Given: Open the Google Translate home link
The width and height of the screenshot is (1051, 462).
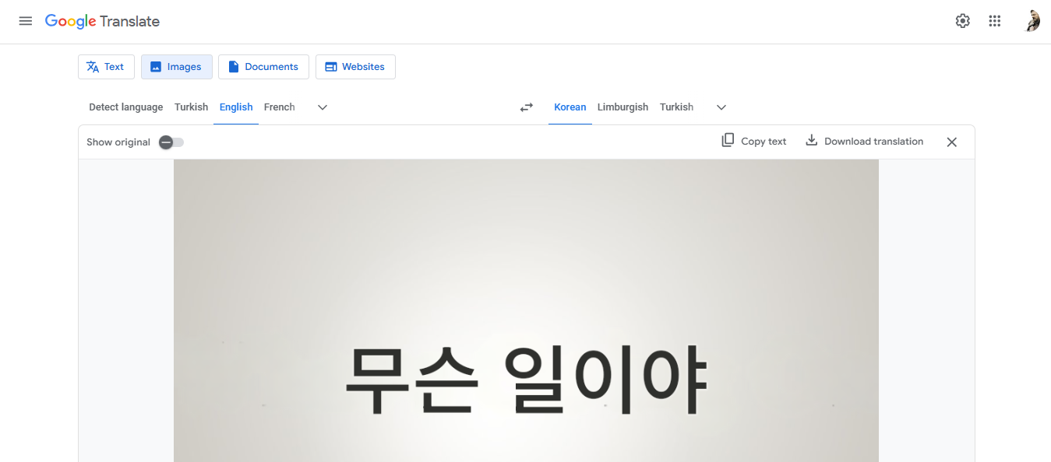Looking at the screenshot, I should pos(102,21).
